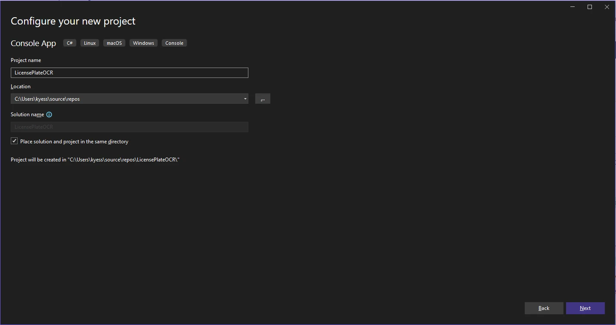Click the Back button

click(544, 308)
